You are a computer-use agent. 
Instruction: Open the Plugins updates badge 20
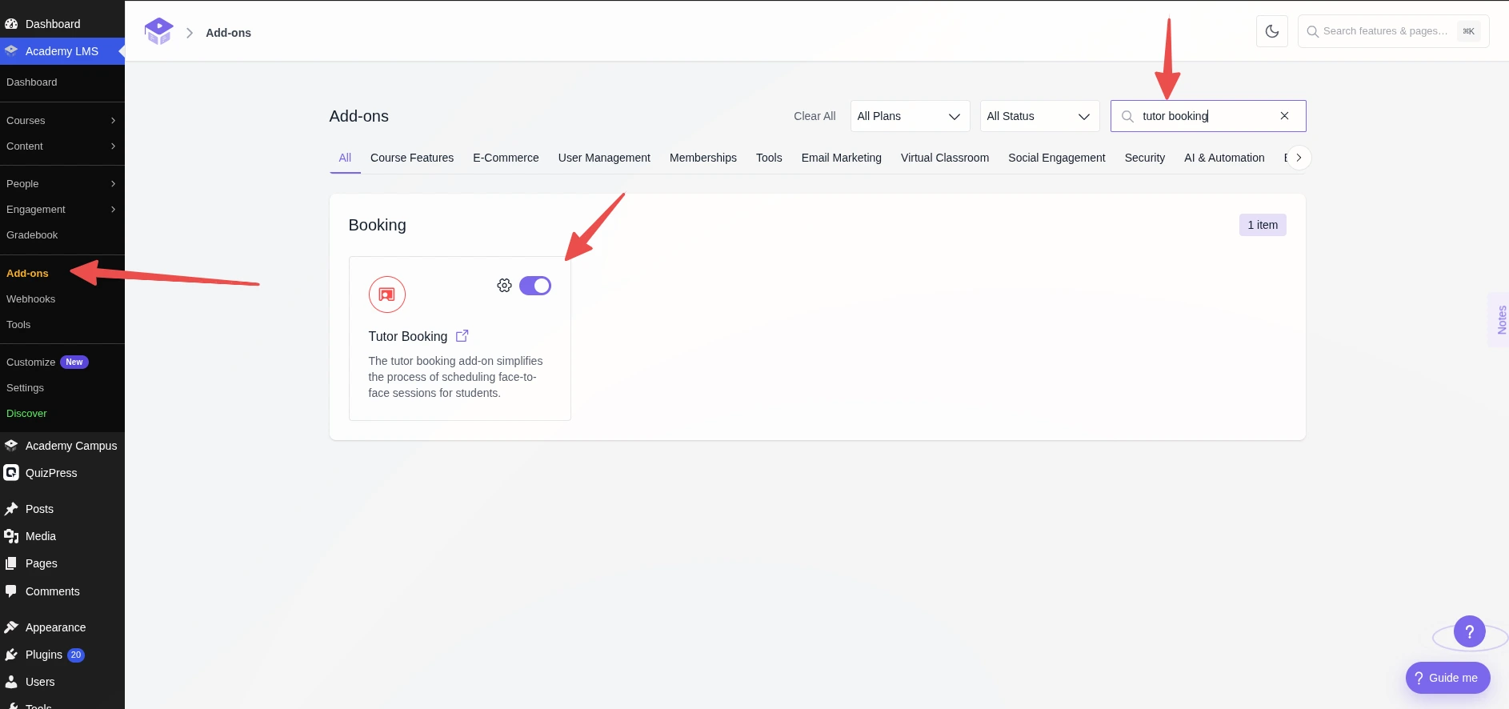76,655
